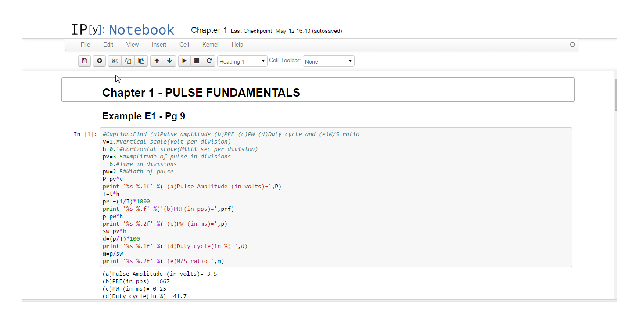
Task: Click the vertical scrollbar on the right
Action: pyautogui.click(x=616, y=94)
